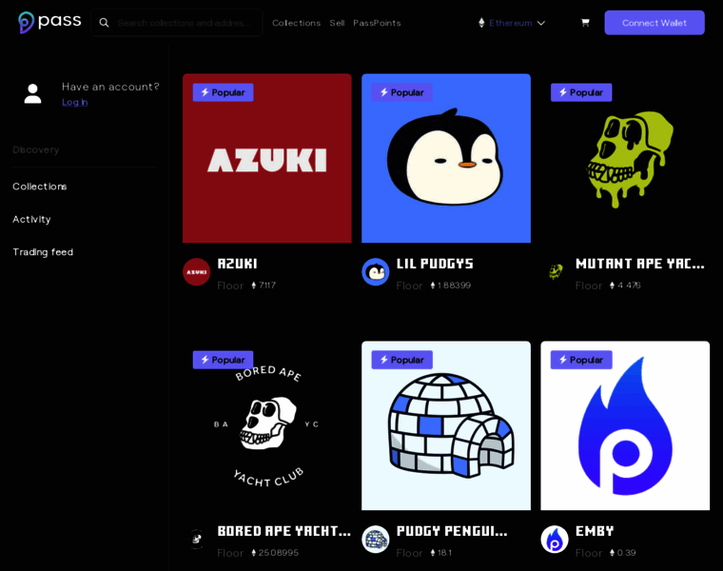Image resolution: width=723 pixels, height=571 pixels.
Task: Click Lil Pudgys floor price 1.88399
Action: 451,285
